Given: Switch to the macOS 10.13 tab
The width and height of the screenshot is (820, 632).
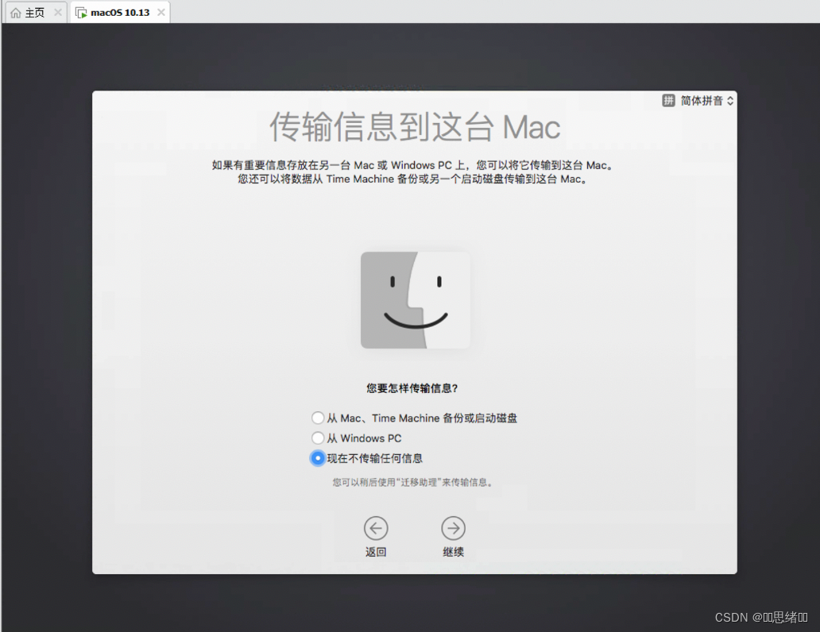Looking at the screenshot, I should pos(120,13).
